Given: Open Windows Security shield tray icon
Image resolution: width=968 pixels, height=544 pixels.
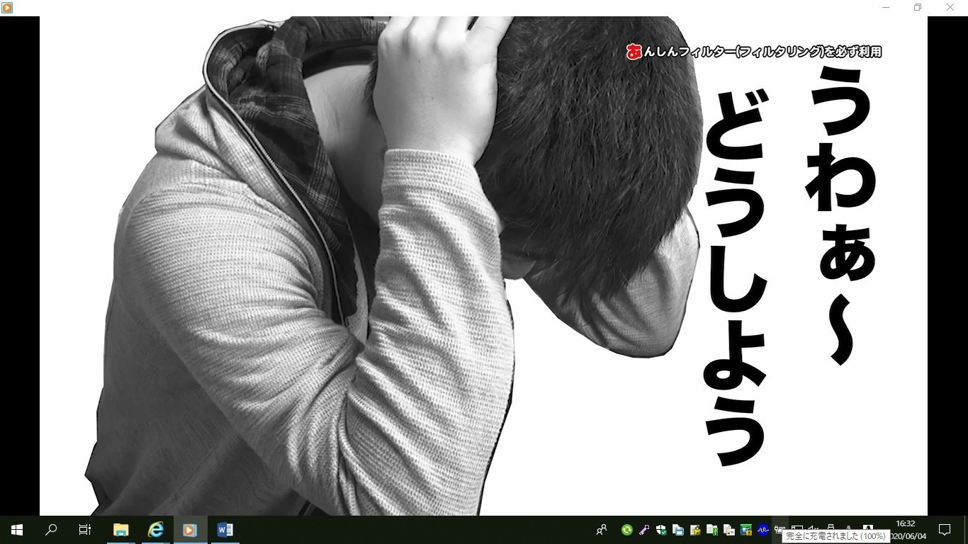Looking at the screenshot, I should (x=661, y=530).
